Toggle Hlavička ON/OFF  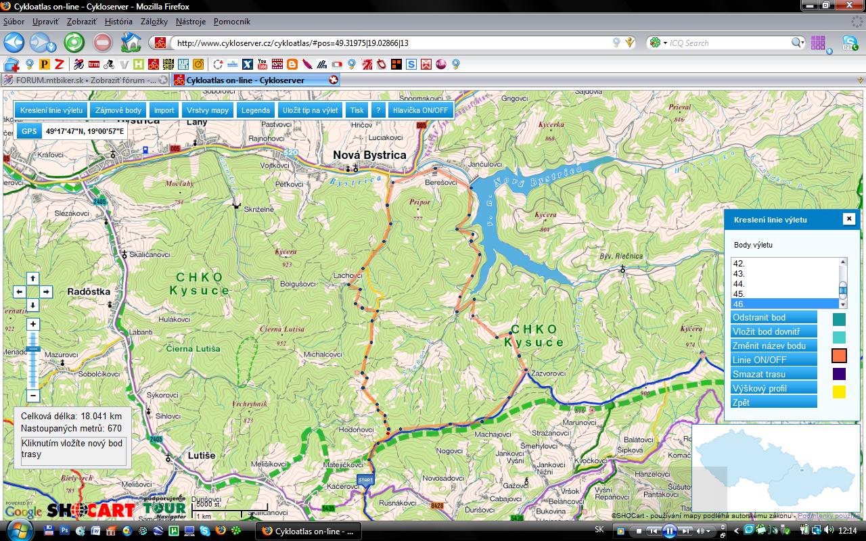[420, 110]
